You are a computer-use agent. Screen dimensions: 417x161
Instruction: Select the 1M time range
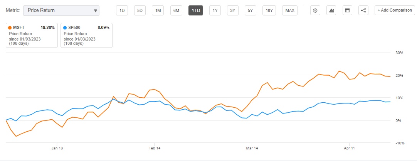tap(158, 10)
